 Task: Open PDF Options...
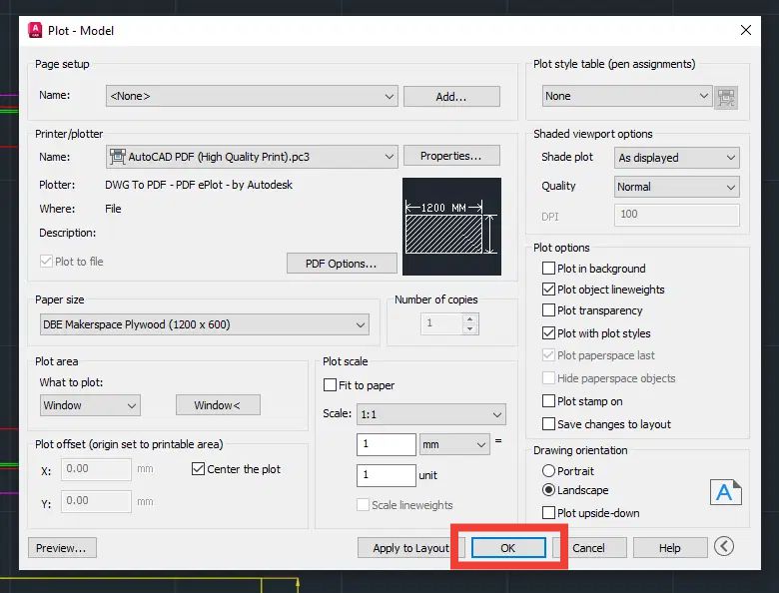coord(342,264)
